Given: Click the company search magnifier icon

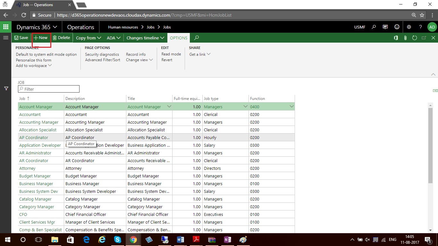Looking at the screenshot, I should coord(374,27).
